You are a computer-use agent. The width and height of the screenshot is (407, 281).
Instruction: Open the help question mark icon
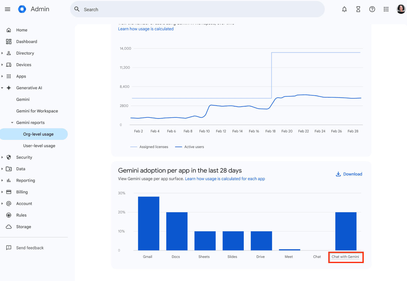(x=372, y=9)
